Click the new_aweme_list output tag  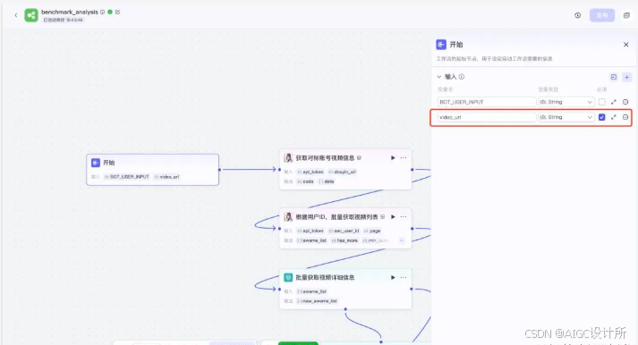tap(318, 301)
